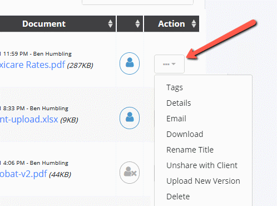
Task: Click the input field above the table
Action: point(137,2)
